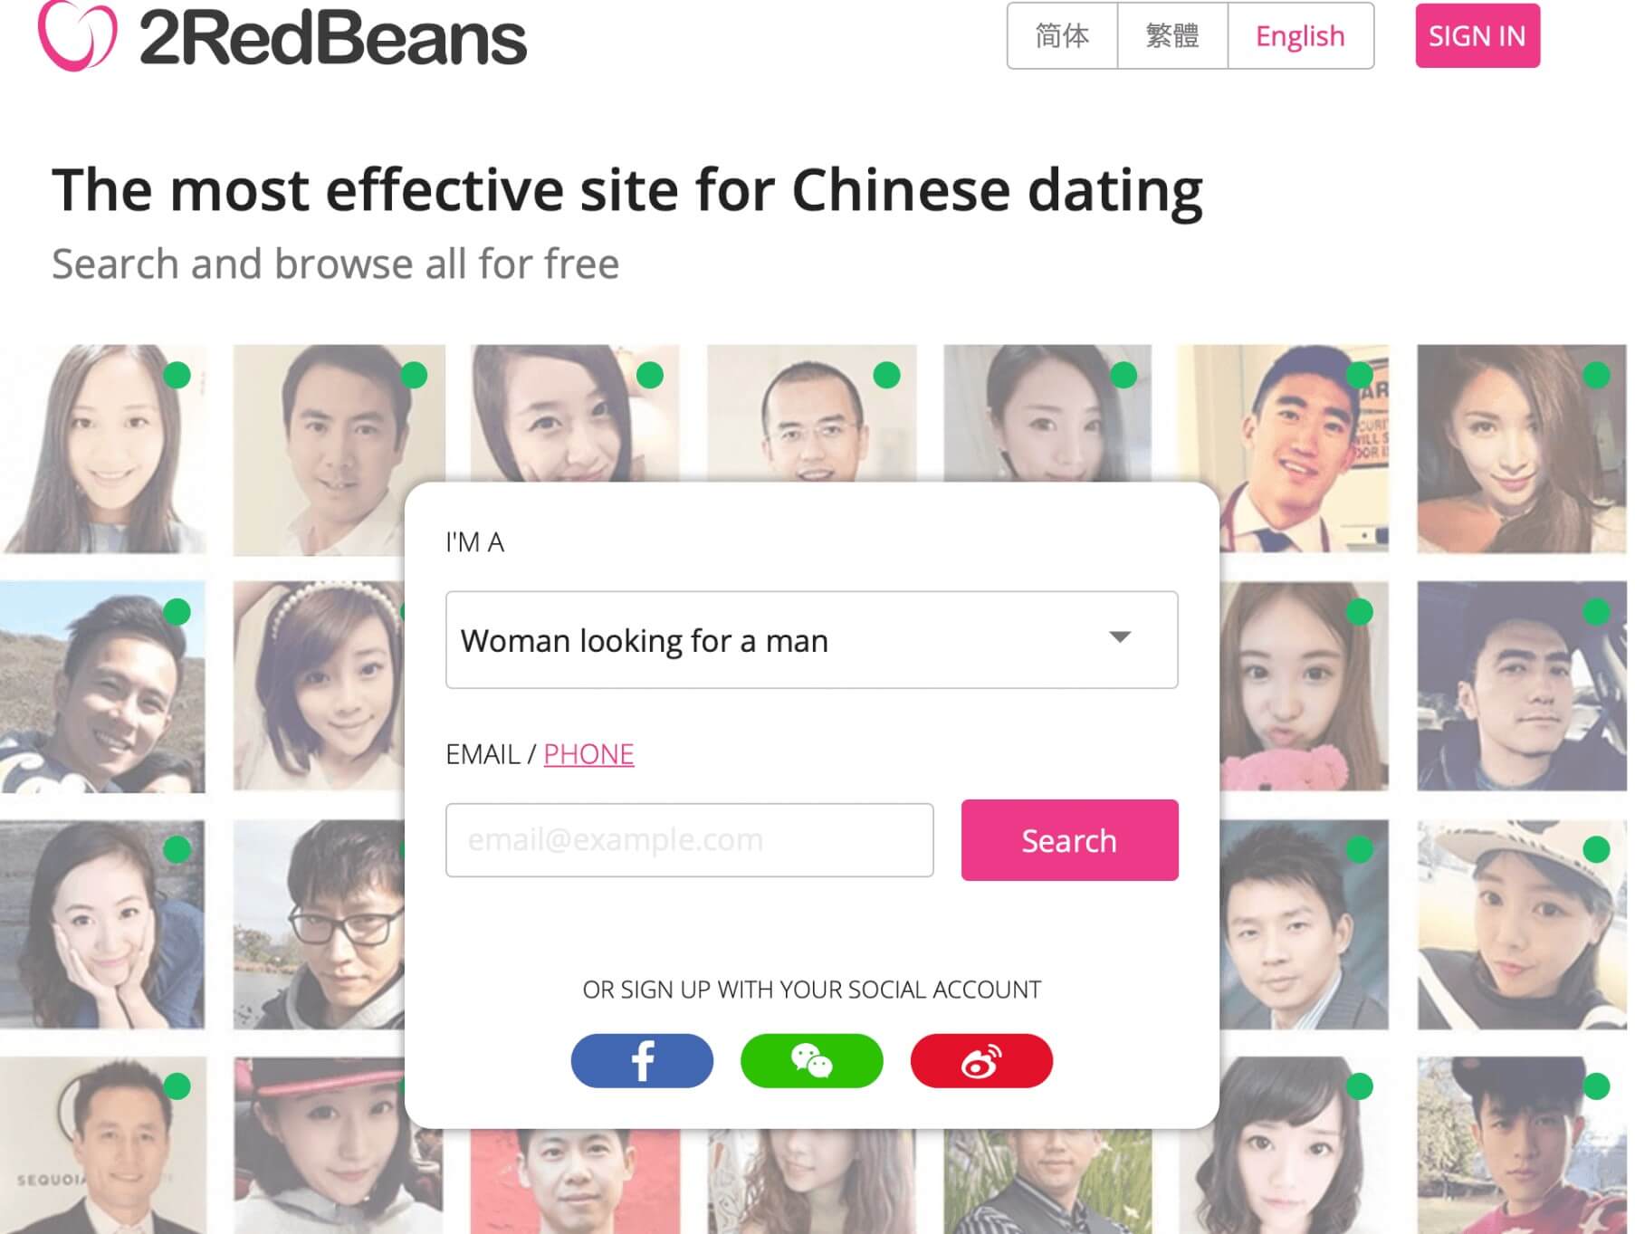Sign up with the WeChat icon
This screenshot has height=1234, width=1635.
click(x=811, y=1060)
